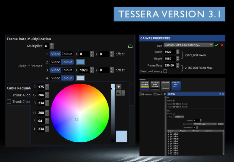This screenshot has height=162, width=234.
Task: Tick the Trunk A loop checkbox
Action: pyautogui.click(x=9, y=95)
